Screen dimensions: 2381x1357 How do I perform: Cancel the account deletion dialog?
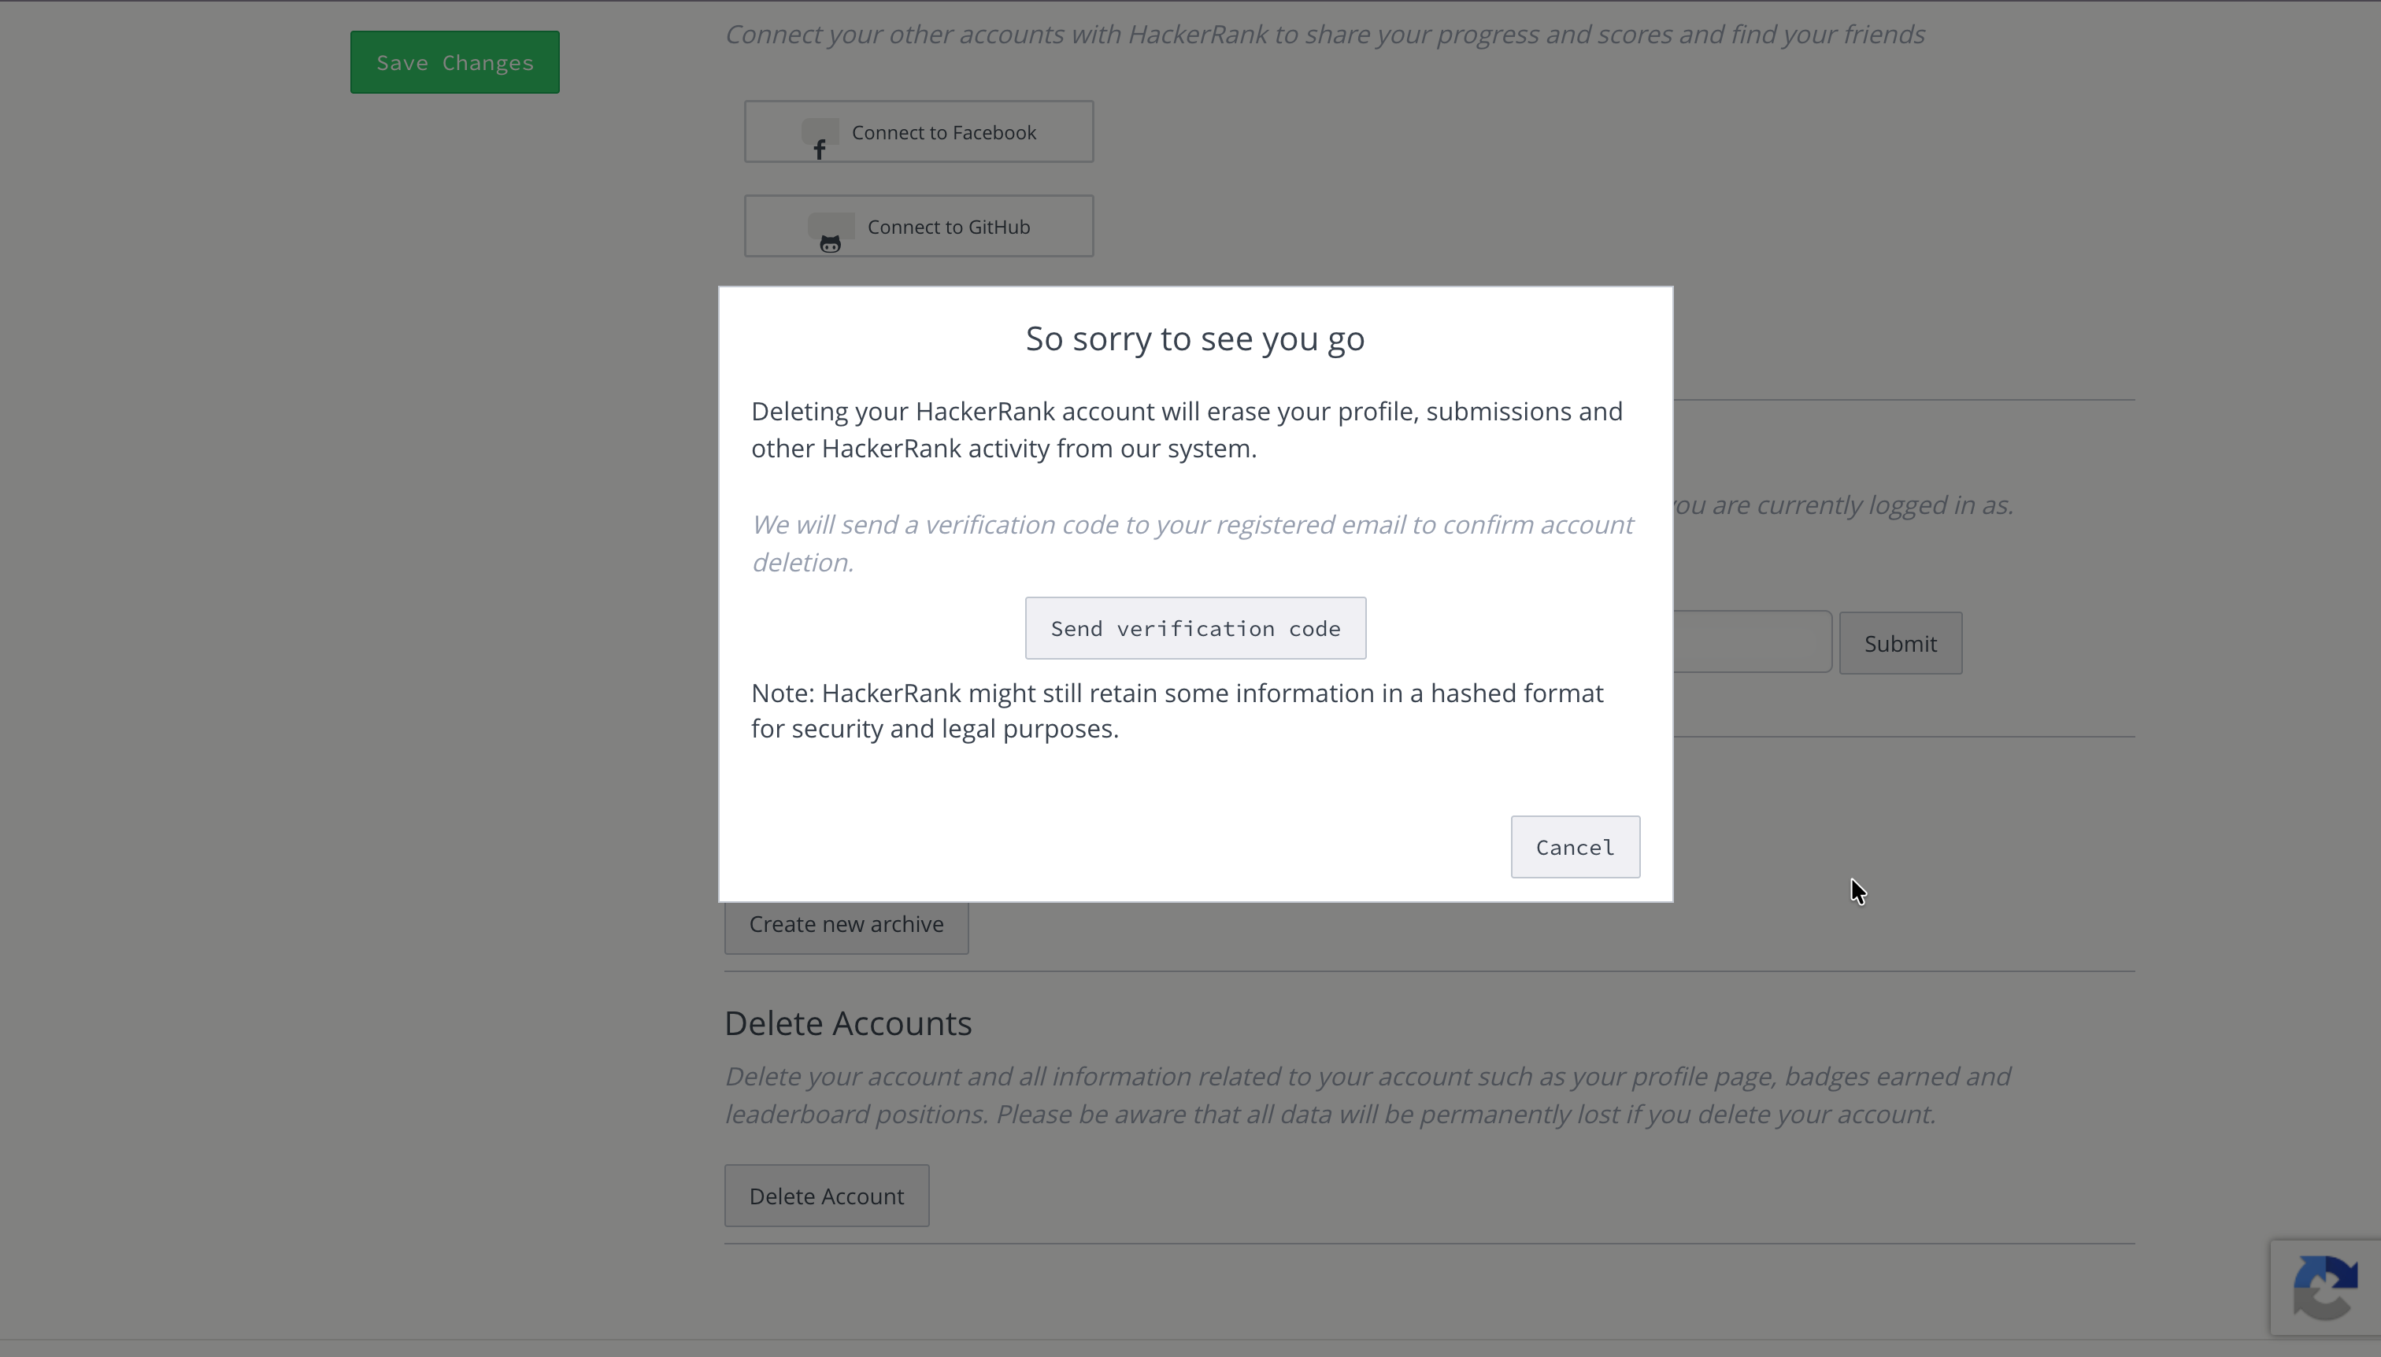(1575, 847)
